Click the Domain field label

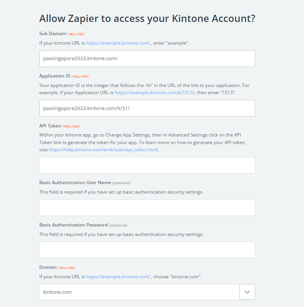48,267
